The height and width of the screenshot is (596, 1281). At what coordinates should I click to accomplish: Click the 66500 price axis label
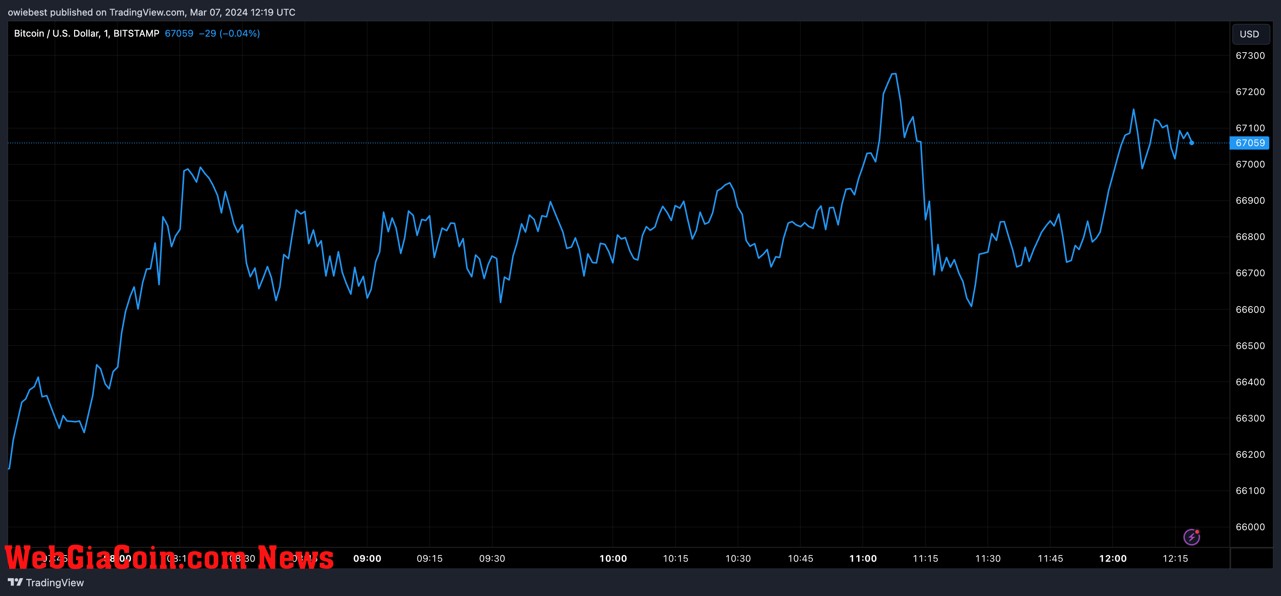[1250, 346]
